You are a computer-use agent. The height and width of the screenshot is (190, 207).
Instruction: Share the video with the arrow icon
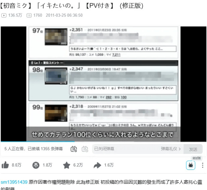click(x=97, y=165)
